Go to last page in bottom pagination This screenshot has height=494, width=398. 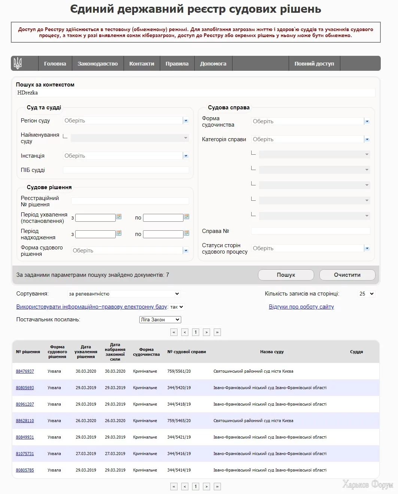point(217,487)
